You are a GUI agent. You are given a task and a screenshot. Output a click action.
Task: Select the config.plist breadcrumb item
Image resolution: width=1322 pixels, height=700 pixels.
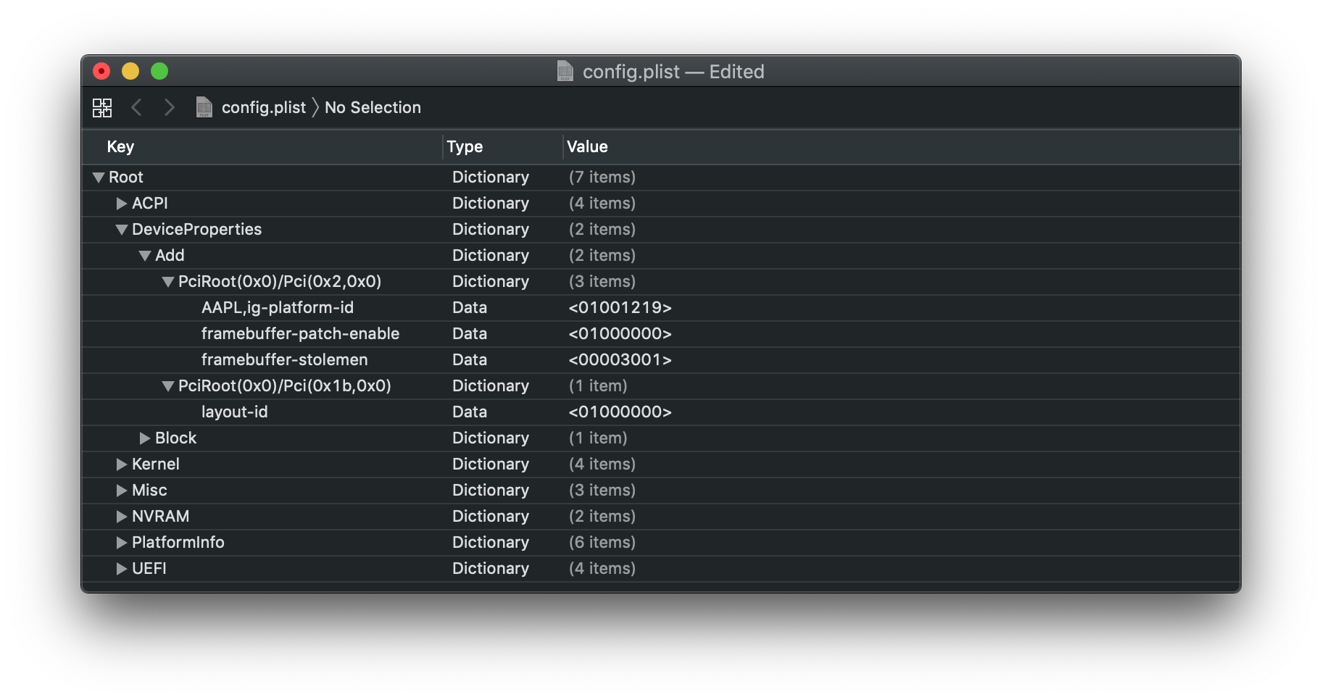point(263,107)
